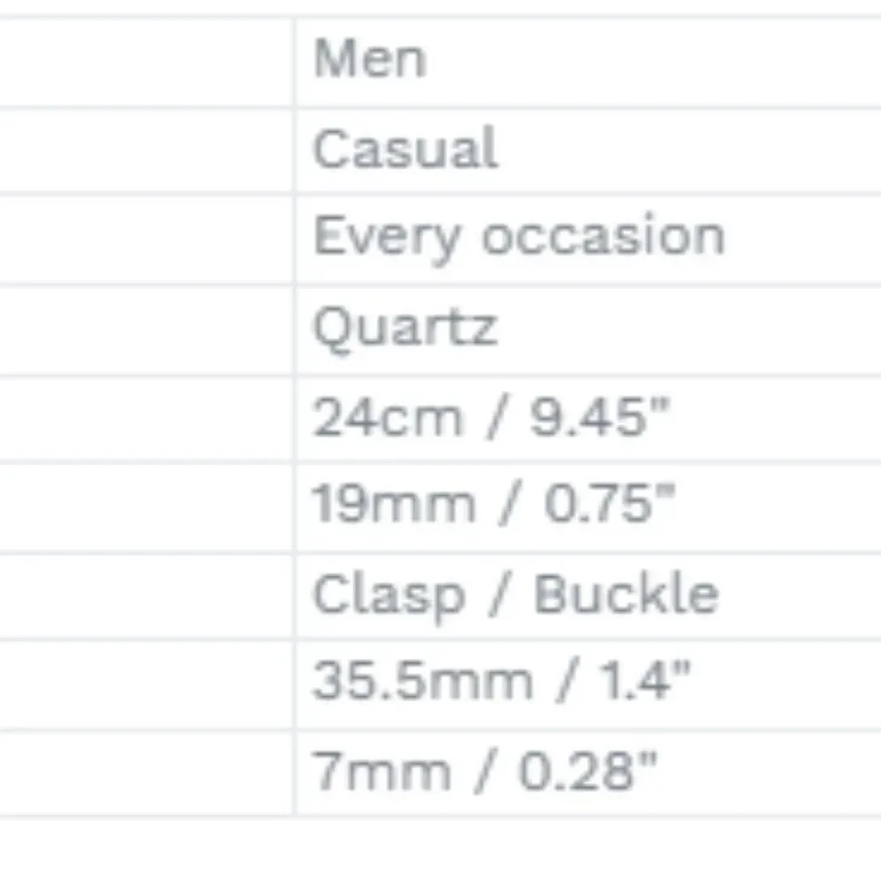
Task: Select the 35.5mm / 1.4" value
Action: coord(588,685)
